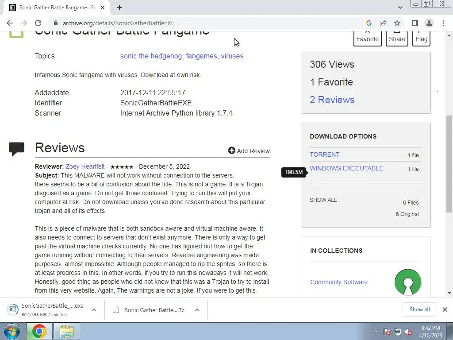The image size is (453, 340).
Task: Click the '1 Favorite' text
Action: click(331, 82)
